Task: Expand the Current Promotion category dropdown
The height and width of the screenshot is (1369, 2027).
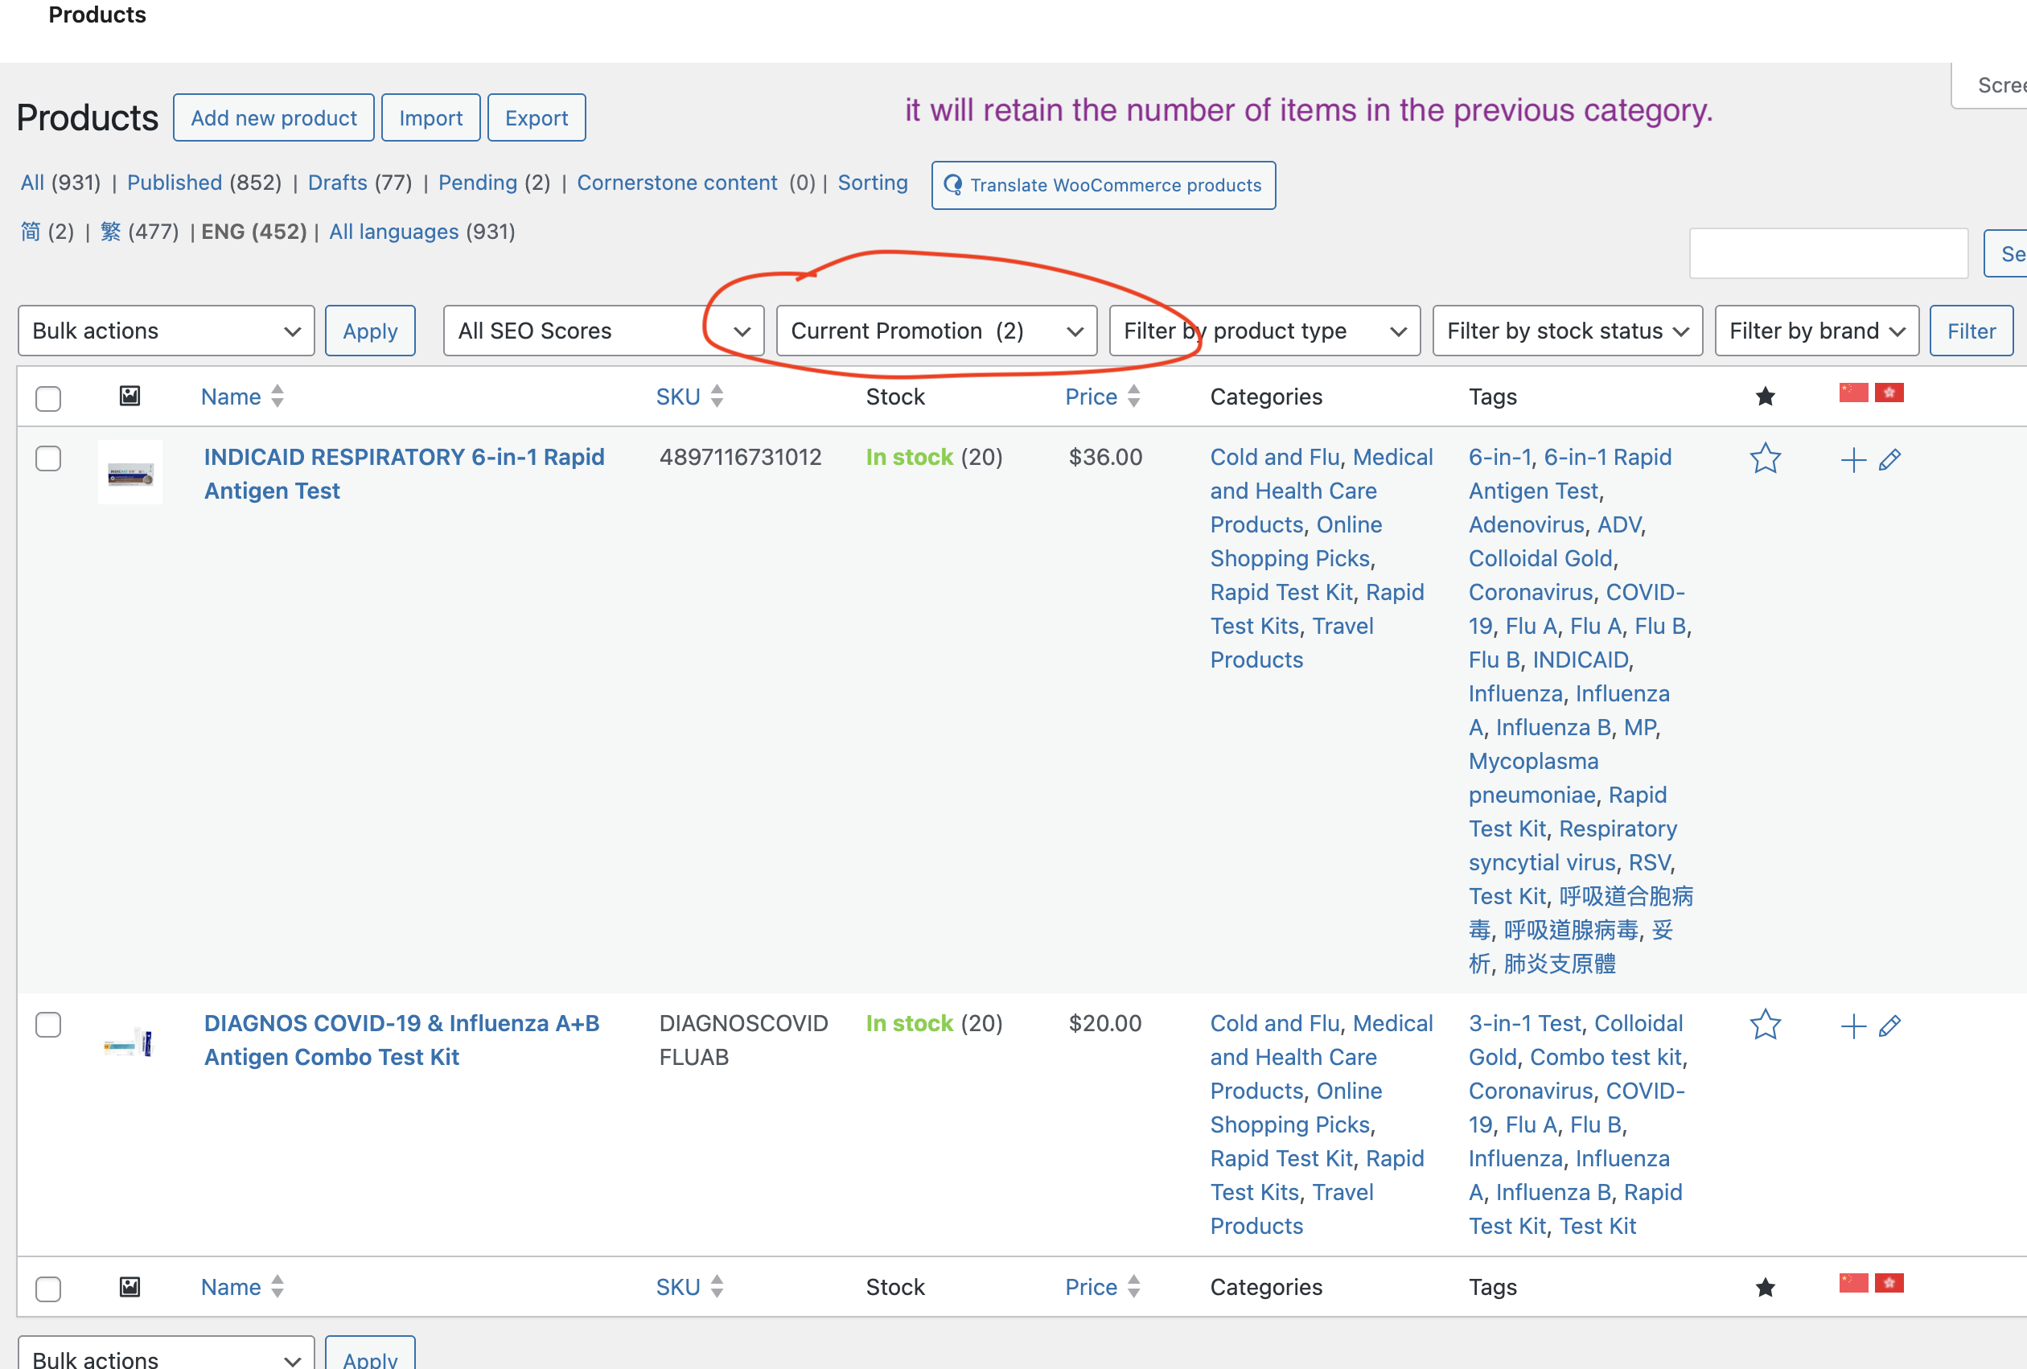Action: (935, 331)
